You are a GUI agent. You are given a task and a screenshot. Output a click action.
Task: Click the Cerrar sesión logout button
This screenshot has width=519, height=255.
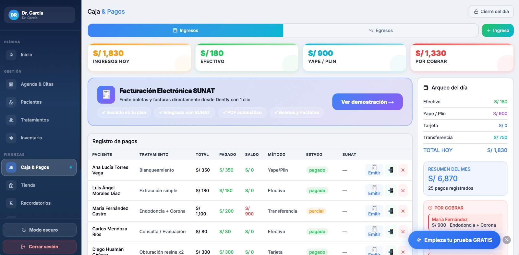pyautogui.click(x=40, y=247)
